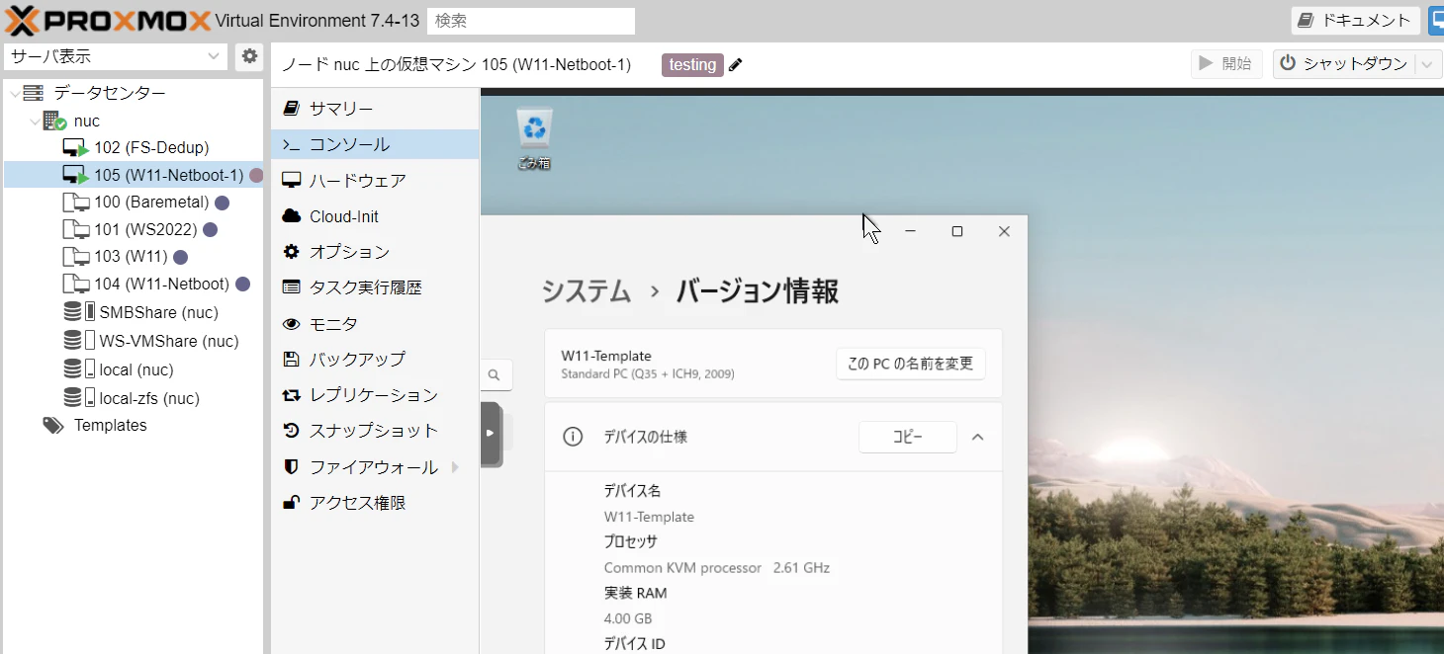This screenshot has width=1444, height=654.
Task: Select the コンソール menu item
Action: click(x=375, y=144)
